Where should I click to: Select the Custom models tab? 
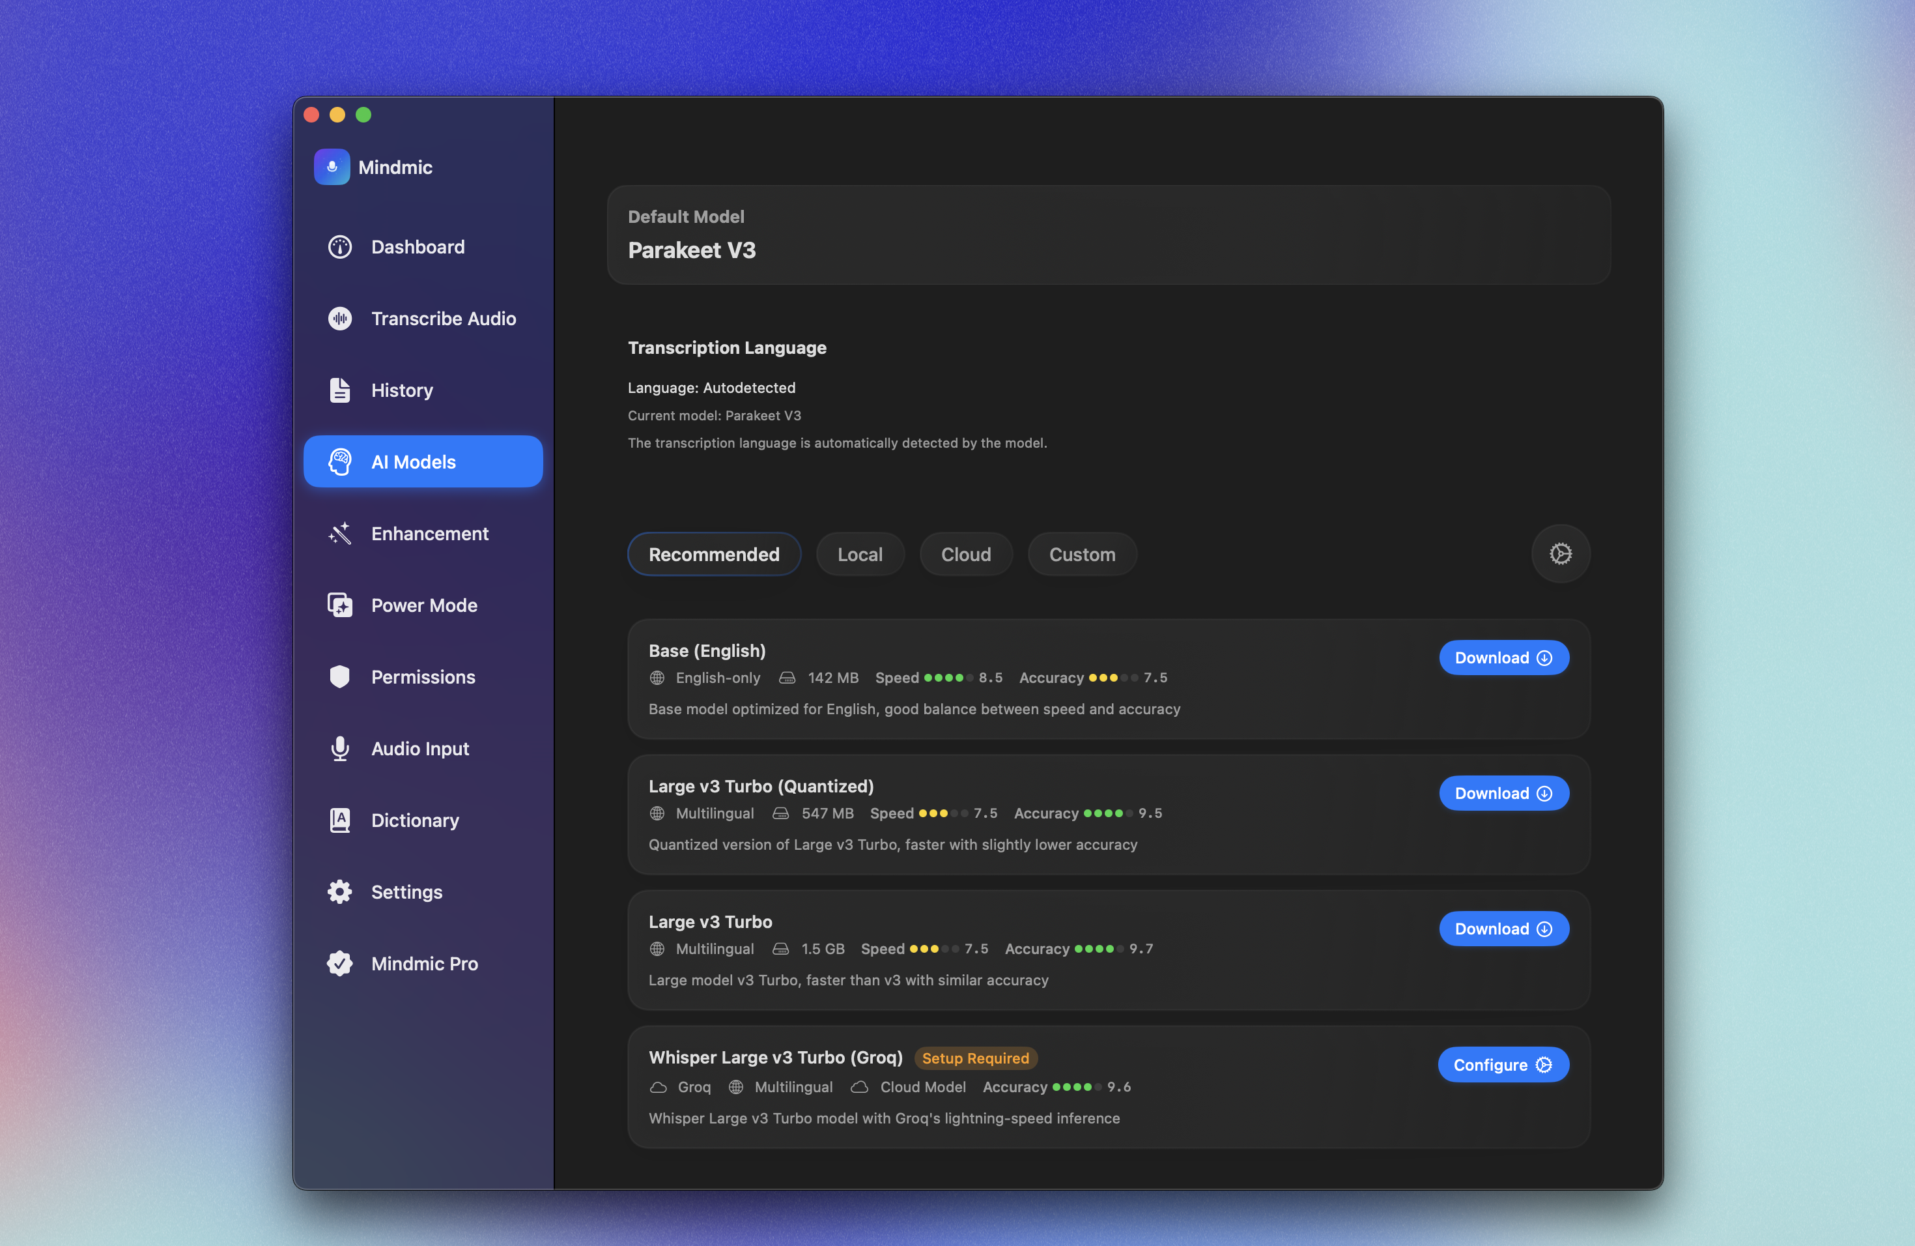(1081, 555)
